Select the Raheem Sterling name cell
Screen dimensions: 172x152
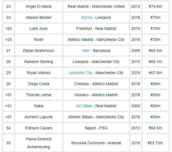(x=38, y=62)
